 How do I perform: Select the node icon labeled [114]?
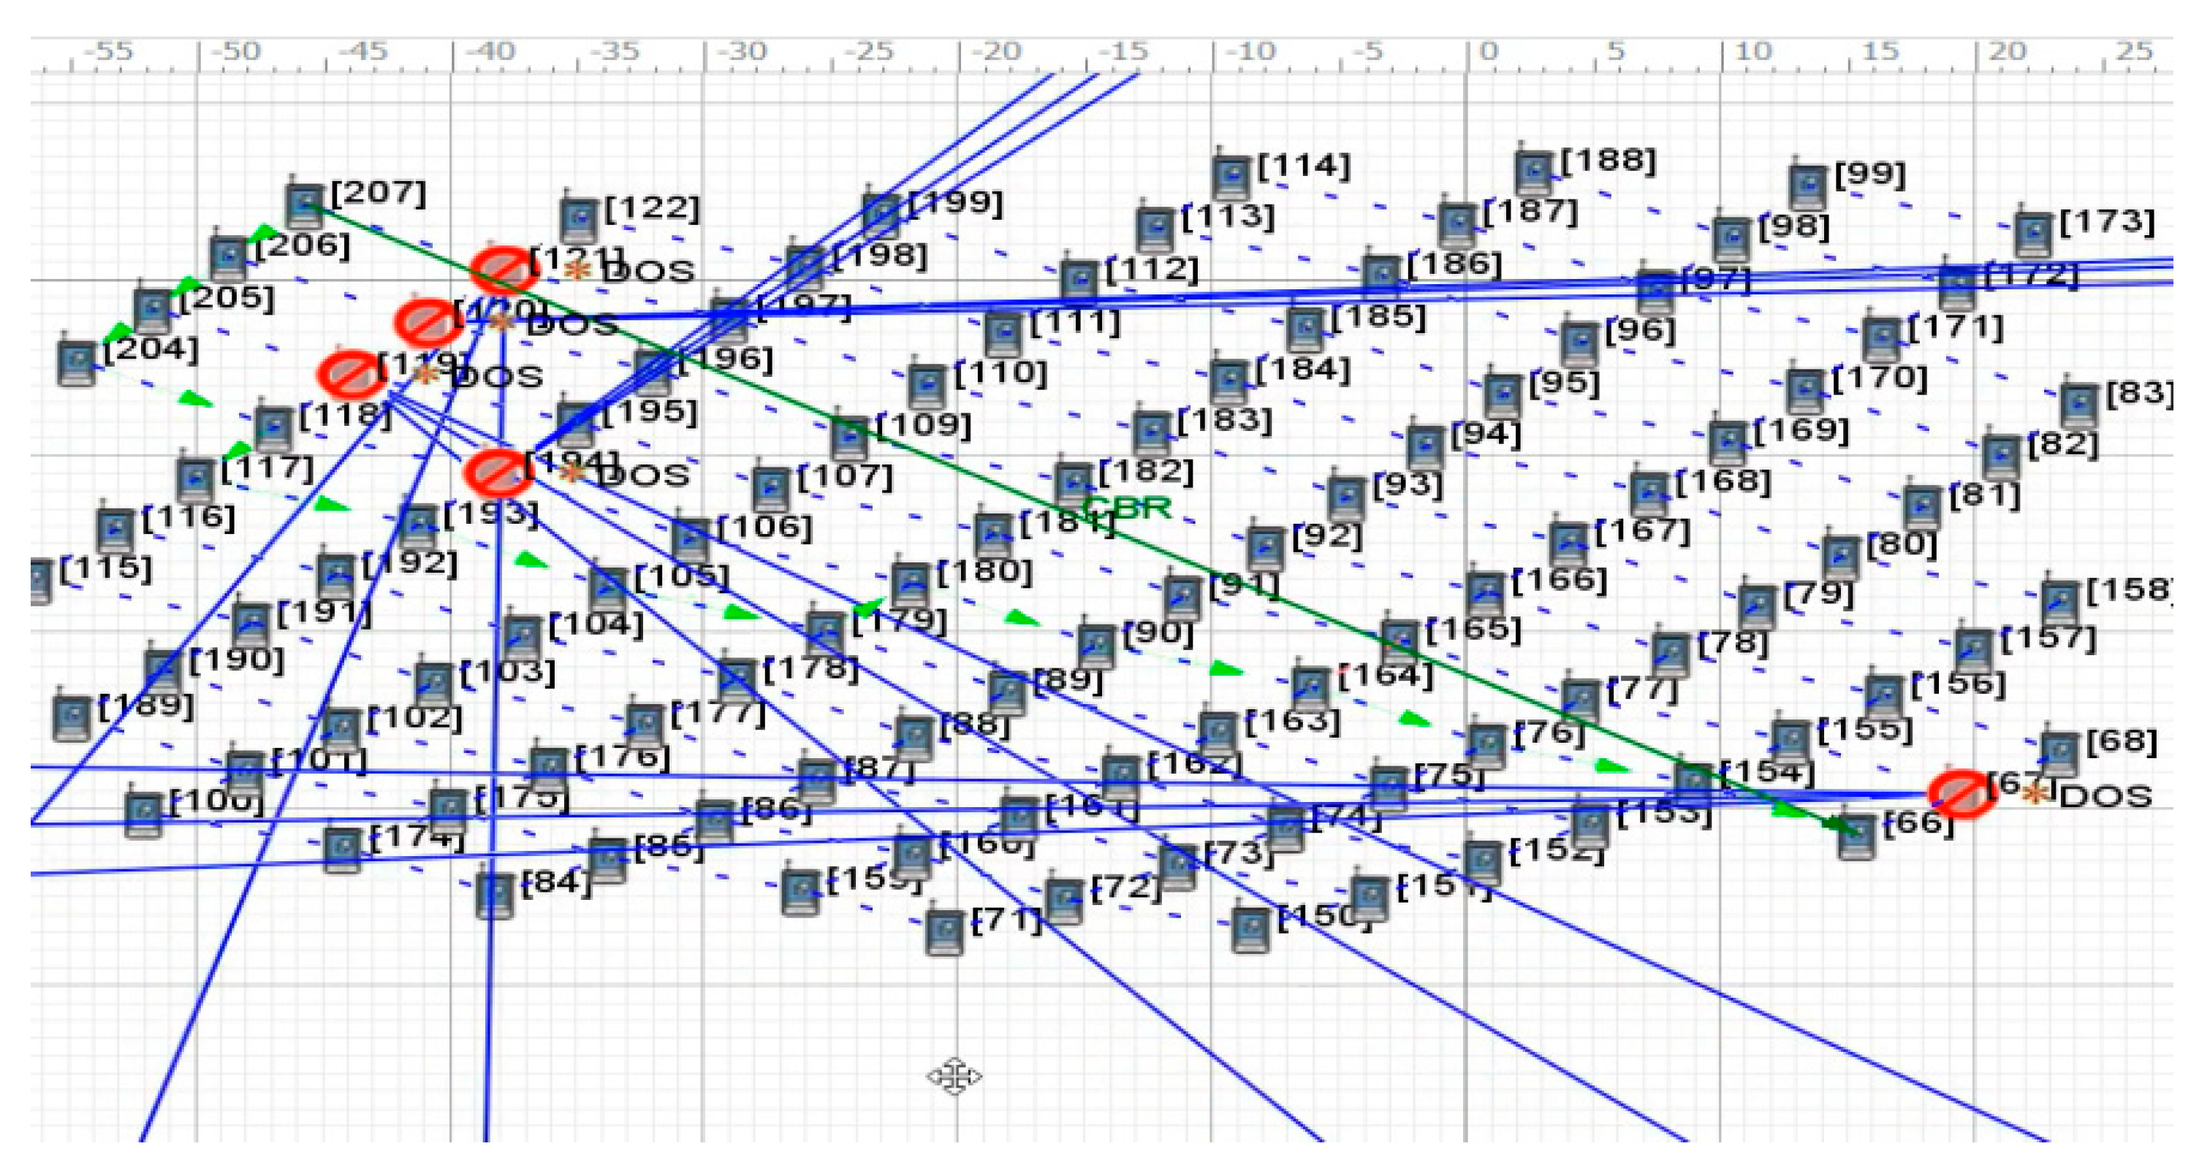click(x=1232, y=177)
